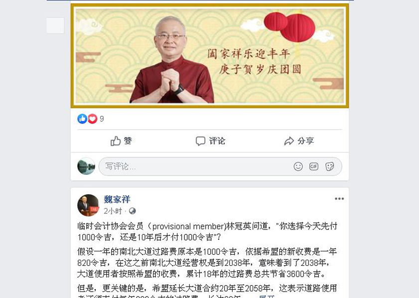Open the 魏家祥 profile name link
419x298 pixels.
pyautogui.click(x=117, y=199)
